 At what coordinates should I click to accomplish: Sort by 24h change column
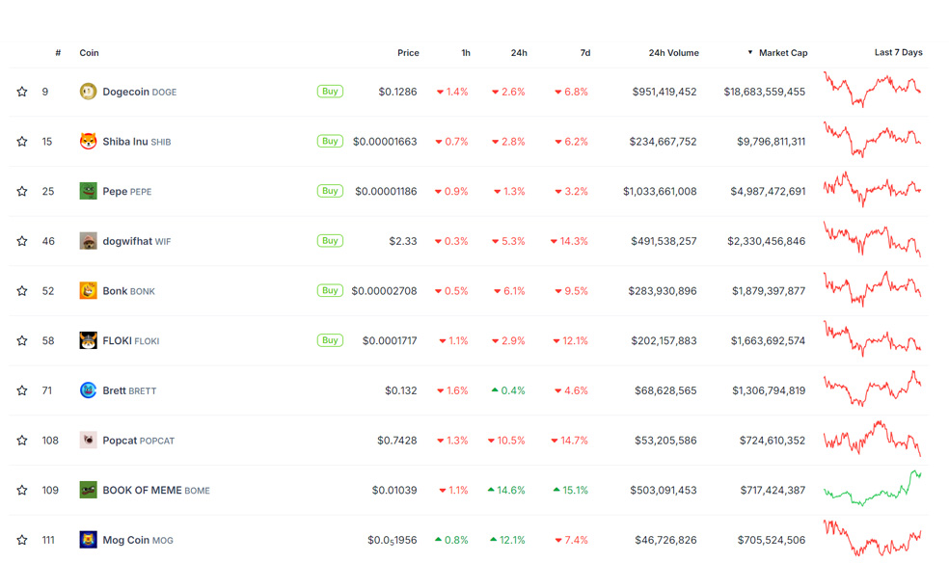pyautogui.click(x=519, y=53)
